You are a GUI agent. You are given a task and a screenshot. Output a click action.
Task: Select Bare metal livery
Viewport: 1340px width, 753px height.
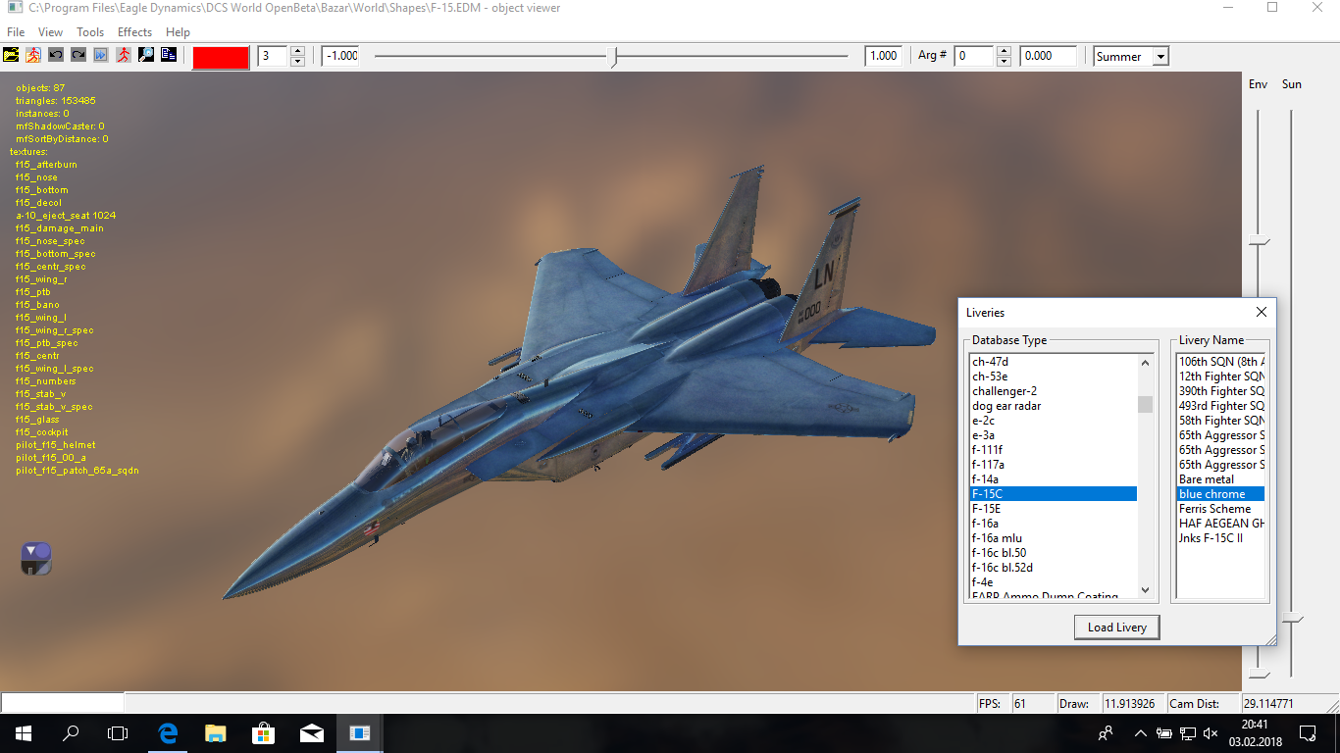1220,479
